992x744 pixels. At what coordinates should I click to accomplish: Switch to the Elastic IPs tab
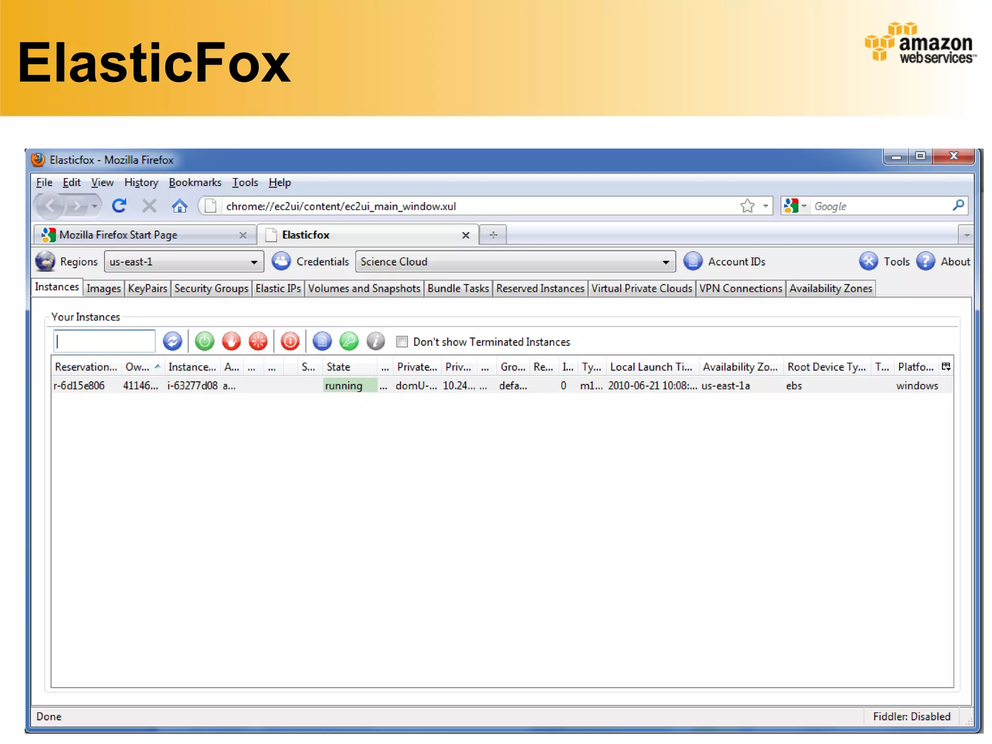pos(278,289)
